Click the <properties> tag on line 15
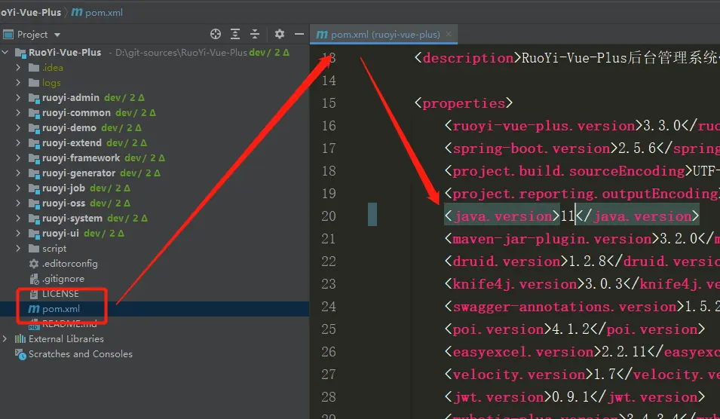Screen dimensions: 720x419 coord(464,103)
